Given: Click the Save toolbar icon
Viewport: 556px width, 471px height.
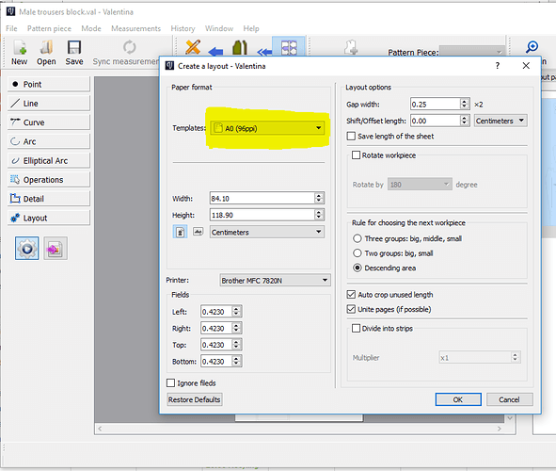Looking at the screenshot, I should point(74,48).
